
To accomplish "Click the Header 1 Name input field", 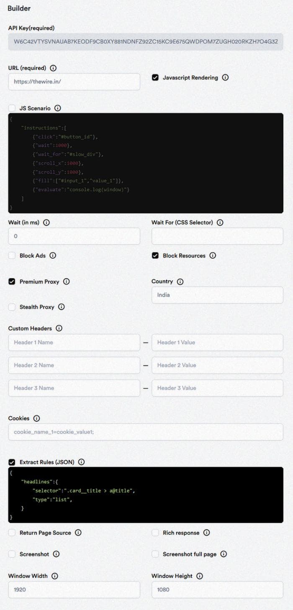I will tap(74, 342).
